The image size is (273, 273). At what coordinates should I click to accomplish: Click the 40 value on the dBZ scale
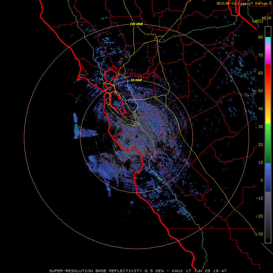(x=261, y=109)
